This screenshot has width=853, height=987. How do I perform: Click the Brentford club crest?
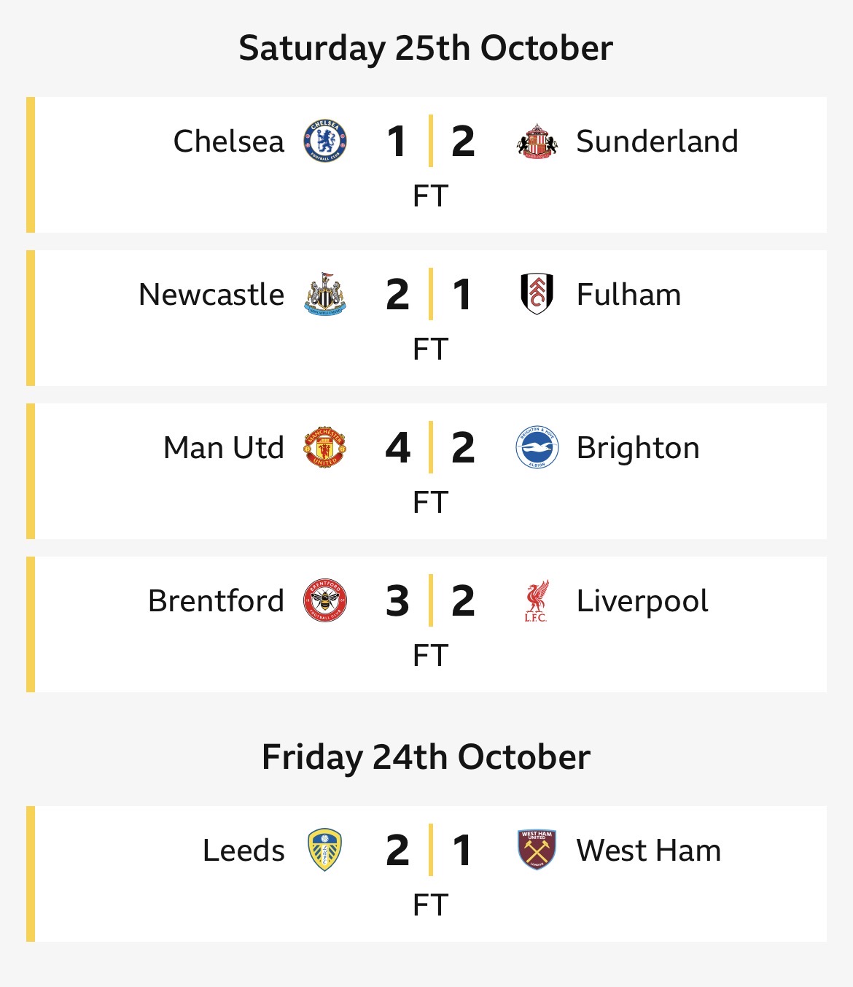[x=325, y=601]
